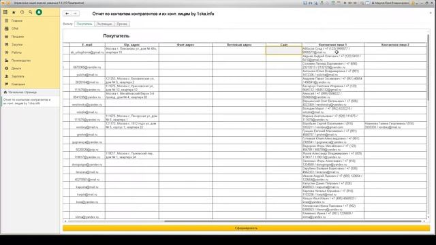The height and width of the screenshot is (245, 436).
Task: Close the report form with the X
Action: click(x=431, y=13)
